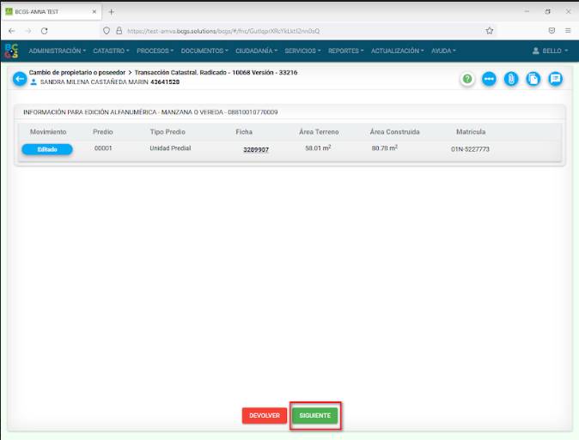Open the Firefox hamburger menu
Screen dimensions: 579x440
tap(568, 30)
